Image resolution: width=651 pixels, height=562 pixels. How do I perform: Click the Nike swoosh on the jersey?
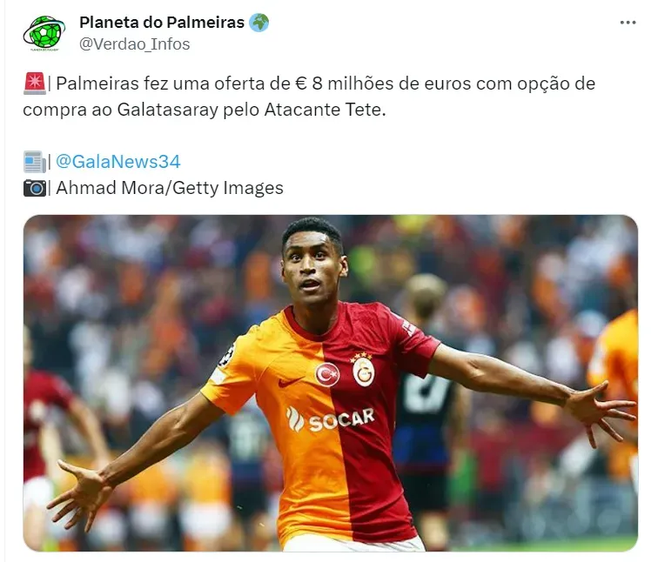[290, 381]
